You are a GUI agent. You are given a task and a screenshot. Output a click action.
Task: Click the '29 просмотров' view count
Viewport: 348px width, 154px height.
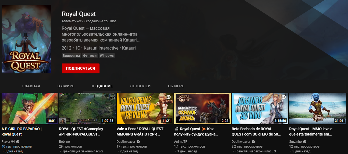coord(70,147)
